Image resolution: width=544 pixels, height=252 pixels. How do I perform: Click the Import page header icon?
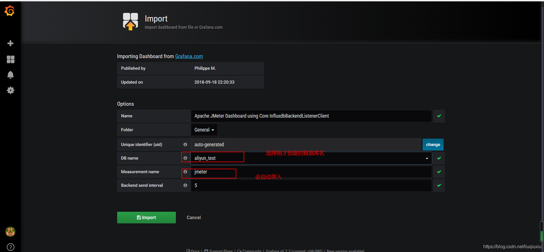130,22
